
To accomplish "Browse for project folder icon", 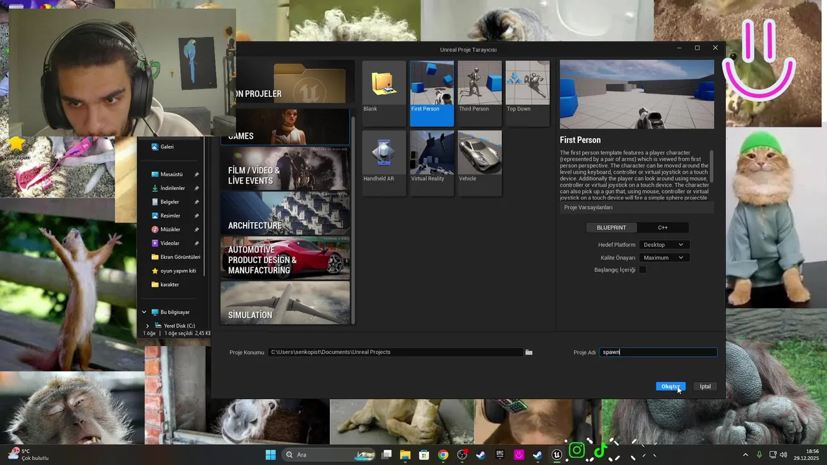I will [x=529, y=352].
